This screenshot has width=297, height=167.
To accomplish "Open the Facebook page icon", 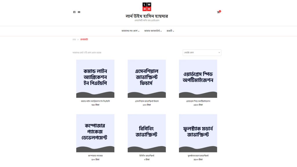I will (75, 12).
